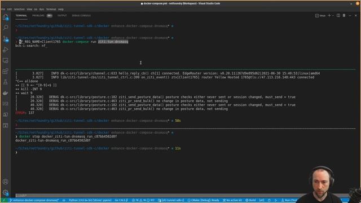Open the File menu
The width and height of the screenshot is (361, 203).
[x=3, y=9]
